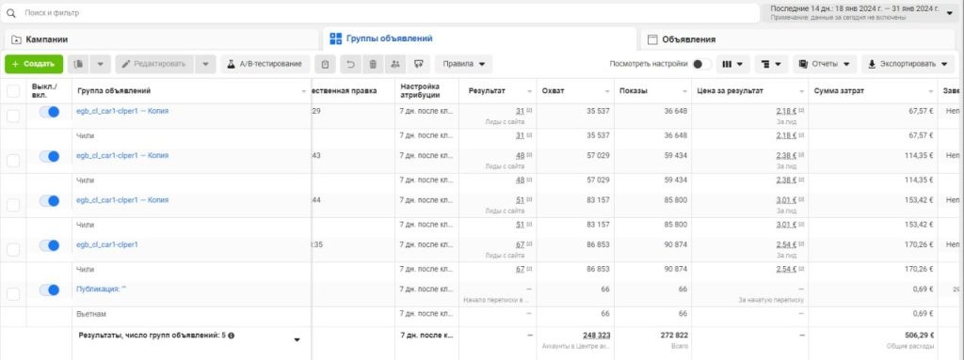Click the За начатую переписку label
Viewport: 964px width, 360px height.
[771, 300]
